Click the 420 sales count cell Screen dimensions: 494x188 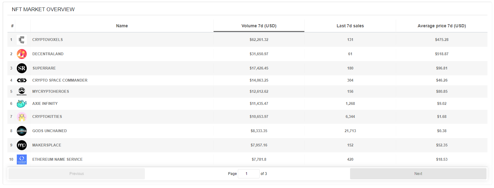coord(350,159)
